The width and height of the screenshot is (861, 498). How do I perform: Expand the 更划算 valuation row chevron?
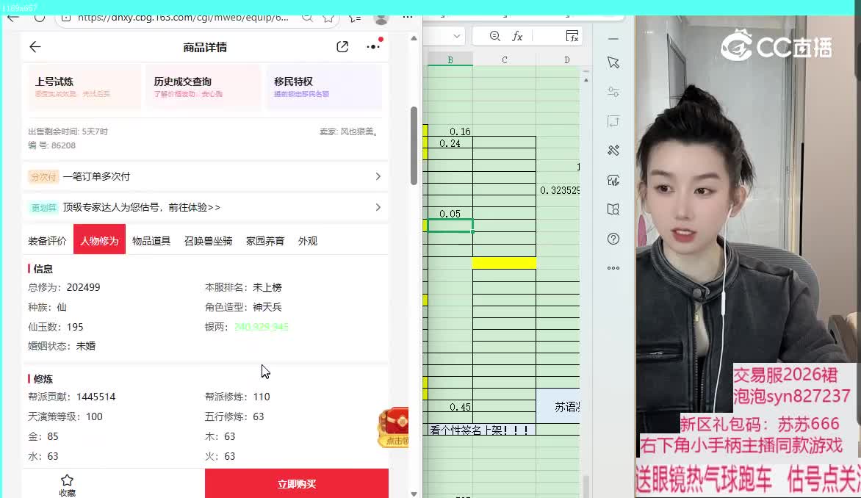(x=378, y=207)
